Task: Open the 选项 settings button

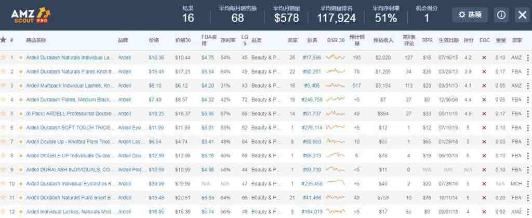Action: pos(470,15)
